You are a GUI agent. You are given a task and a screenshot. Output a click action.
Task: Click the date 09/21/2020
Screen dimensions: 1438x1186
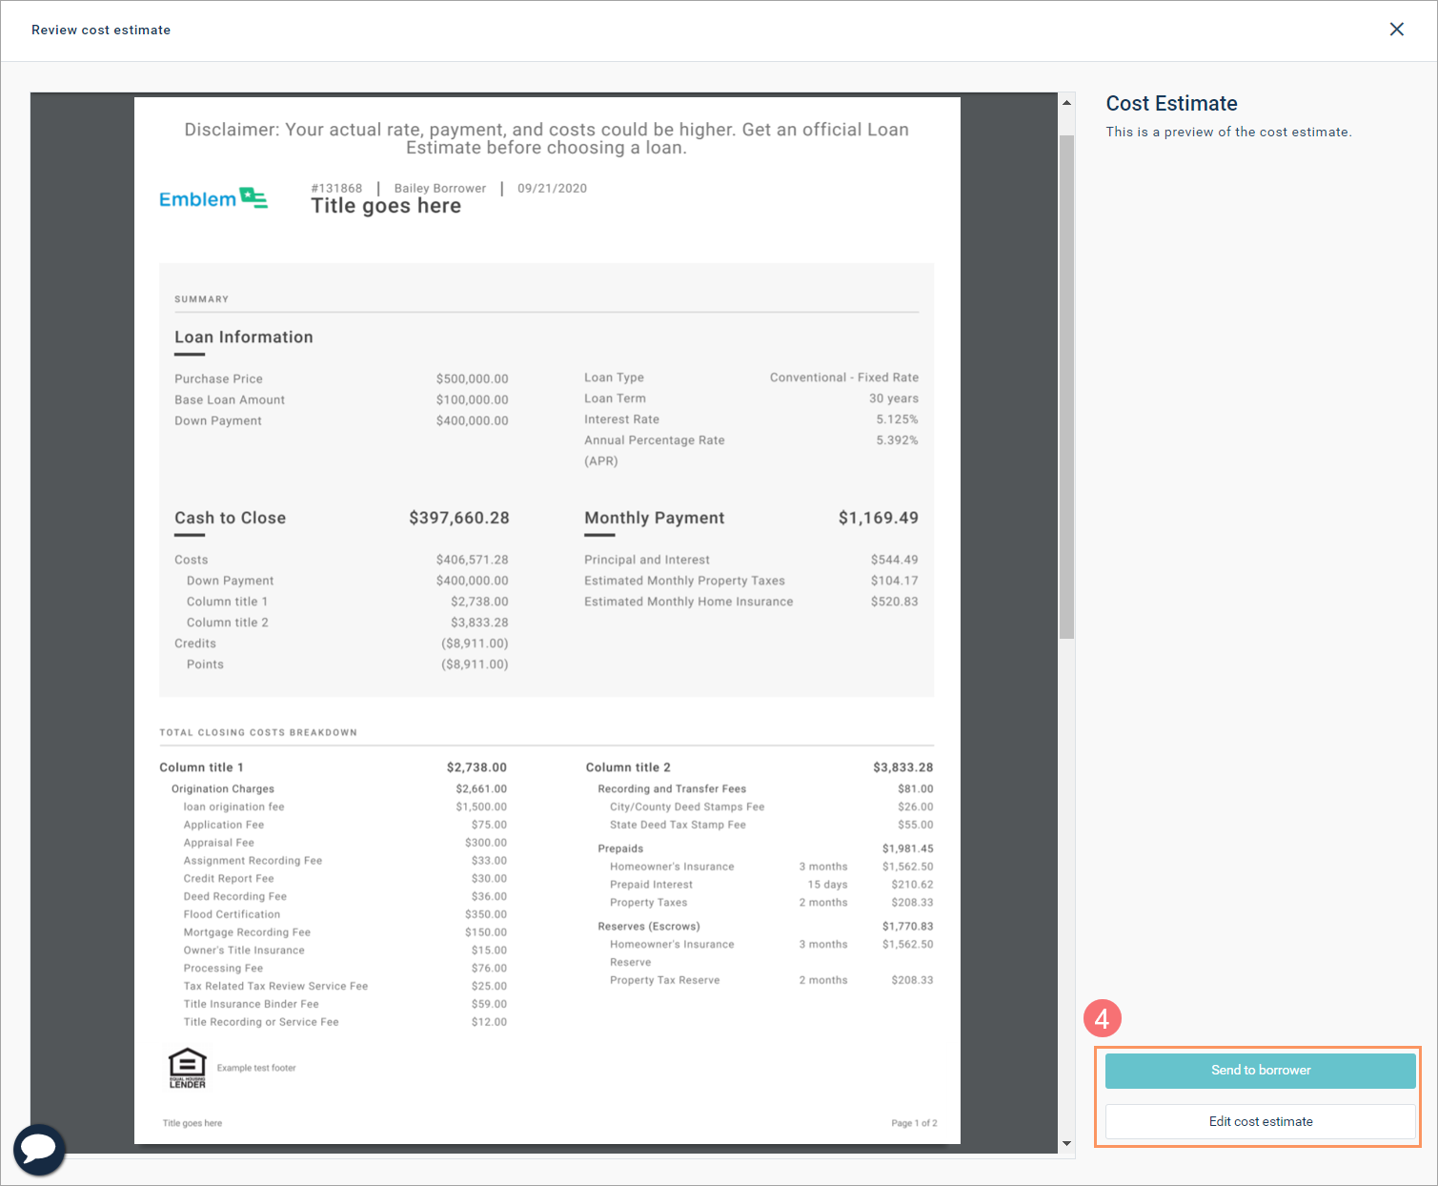tap(552, 188)
